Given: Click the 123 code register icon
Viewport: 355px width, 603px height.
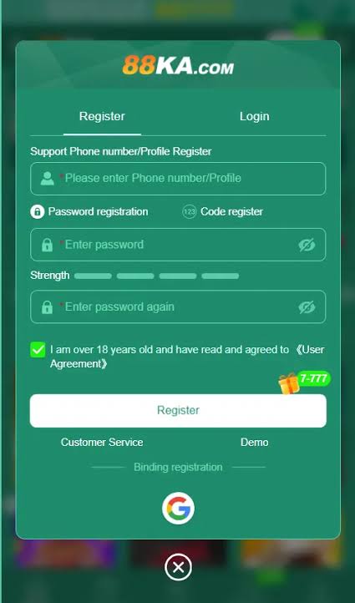Looking at the screenshot, I should pos(190,211).
